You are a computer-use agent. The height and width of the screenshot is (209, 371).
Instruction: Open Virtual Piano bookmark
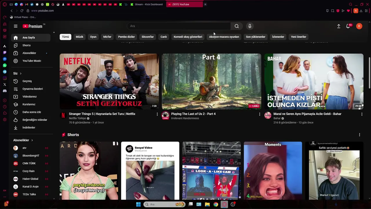point(23,17)
